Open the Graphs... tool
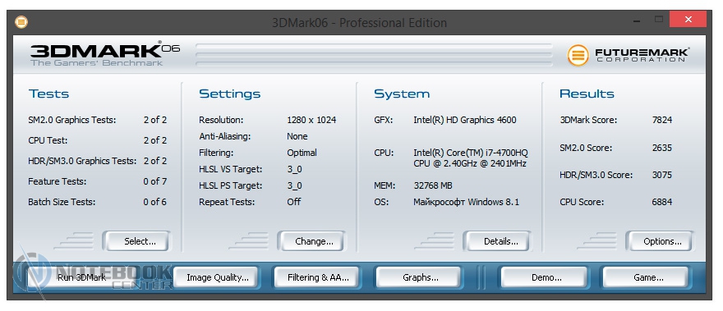This screenshot has height=311, width=723. point(418,277)
